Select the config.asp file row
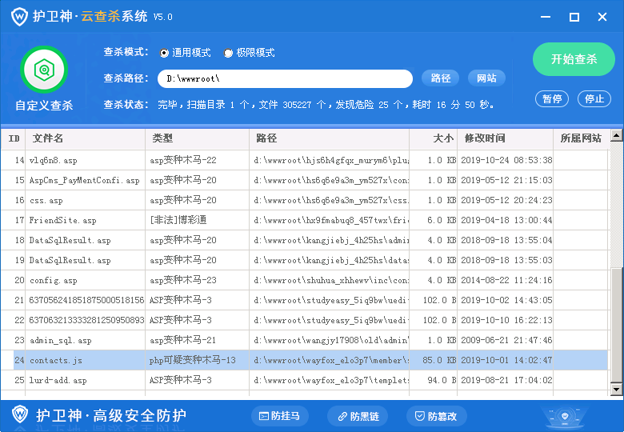The width and height of the screenshot is (624, 432). 305,280
